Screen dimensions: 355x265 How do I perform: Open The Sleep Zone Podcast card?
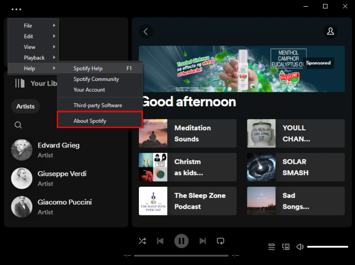[188, 201]
